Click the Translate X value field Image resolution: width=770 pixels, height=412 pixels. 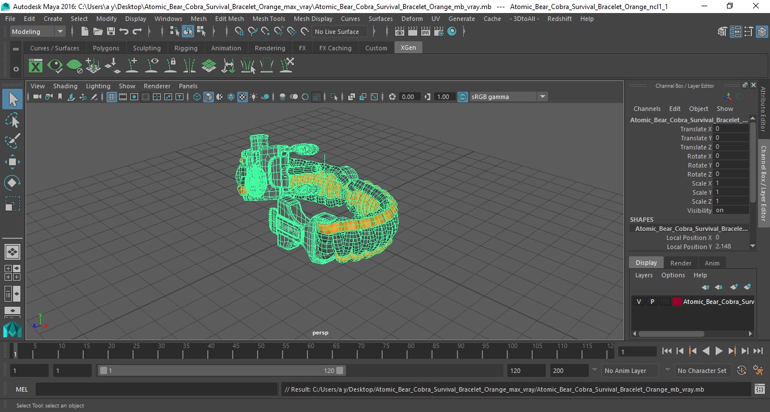pos(731,129)
